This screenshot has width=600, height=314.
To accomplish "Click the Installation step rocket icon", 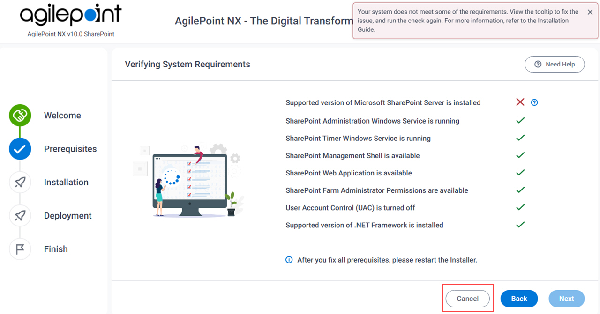I will [x=20, y=182].
